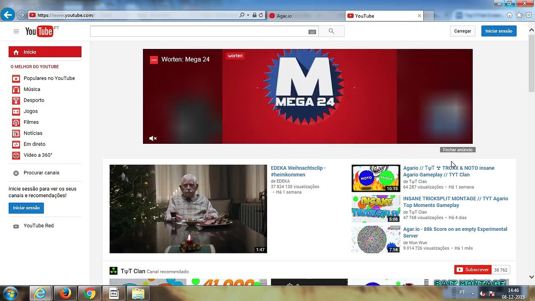Open Populares no YouTube icon
Screen dimensions: 535x301
pos(16,79)
